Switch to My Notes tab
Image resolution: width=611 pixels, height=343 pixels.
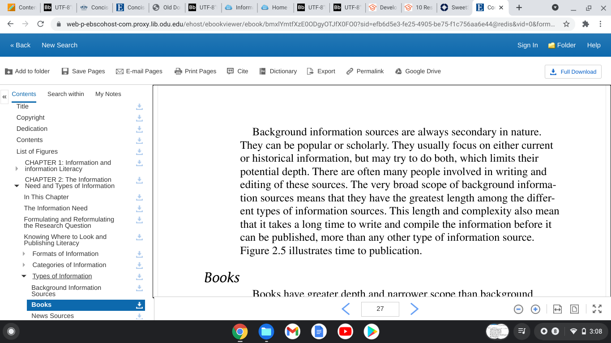108,94
